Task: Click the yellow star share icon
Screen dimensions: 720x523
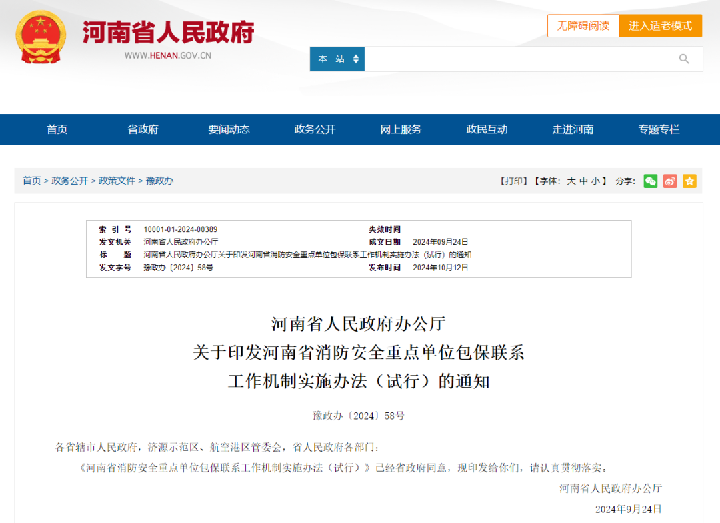Action: (x=689, y=181)
